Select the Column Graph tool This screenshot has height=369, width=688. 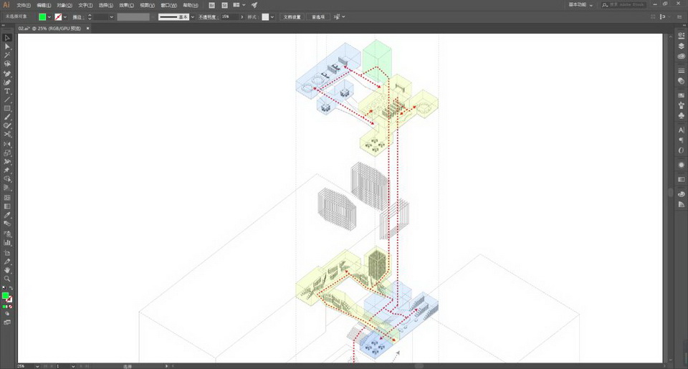click(7, 243)
